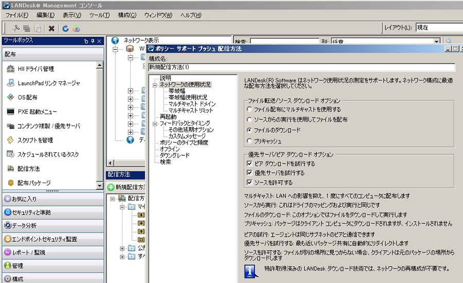Collapse フィードバックとタイミング tree node
This screenshot has width=463, height=283.
click(155, 123)
